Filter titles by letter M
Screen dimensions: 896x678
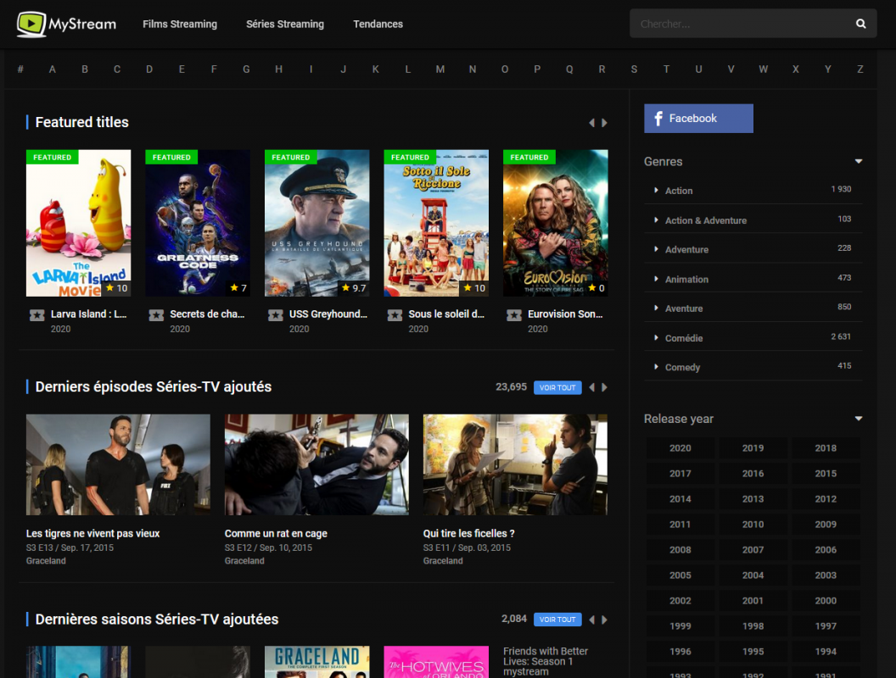(440, 69)
